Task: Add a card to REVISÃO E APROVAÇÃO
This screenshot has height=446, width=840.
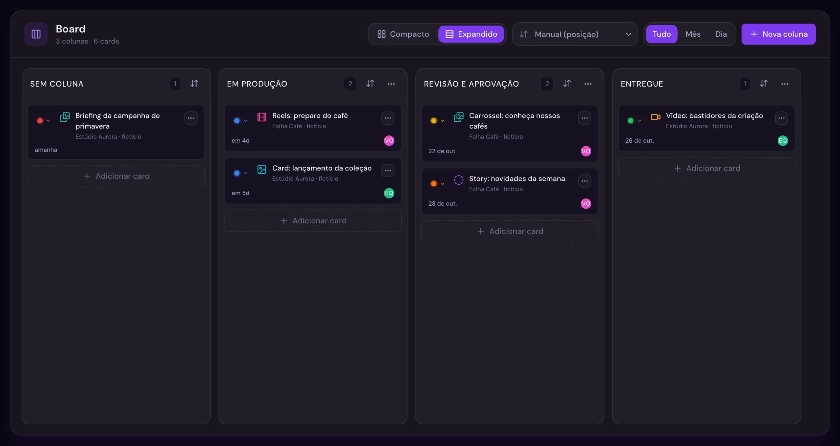Action: pos(510,231)
